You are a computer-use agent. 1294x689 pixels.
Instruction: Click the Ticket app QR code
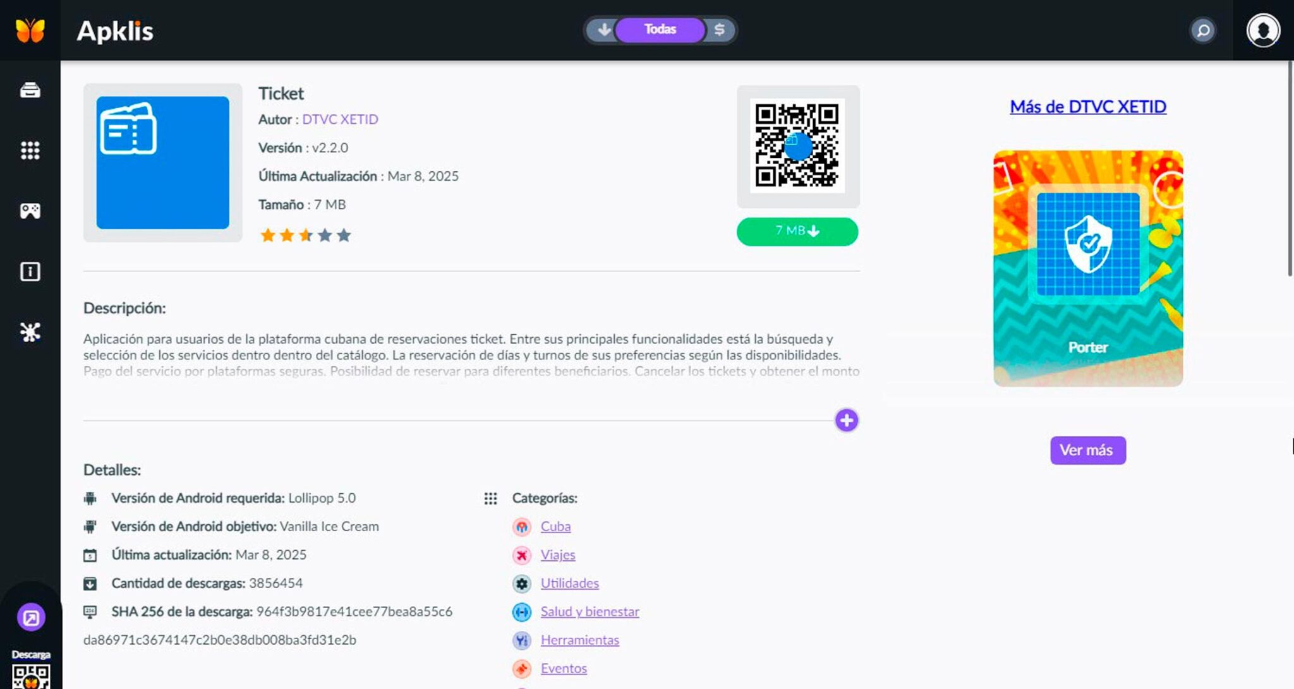pos(797,146)
